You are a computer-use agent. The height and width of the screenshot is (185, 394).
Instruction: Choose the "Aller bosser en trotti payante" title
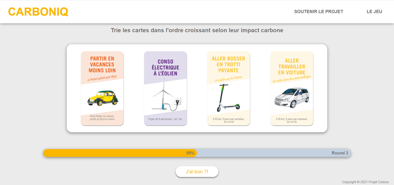pos(229,65)
